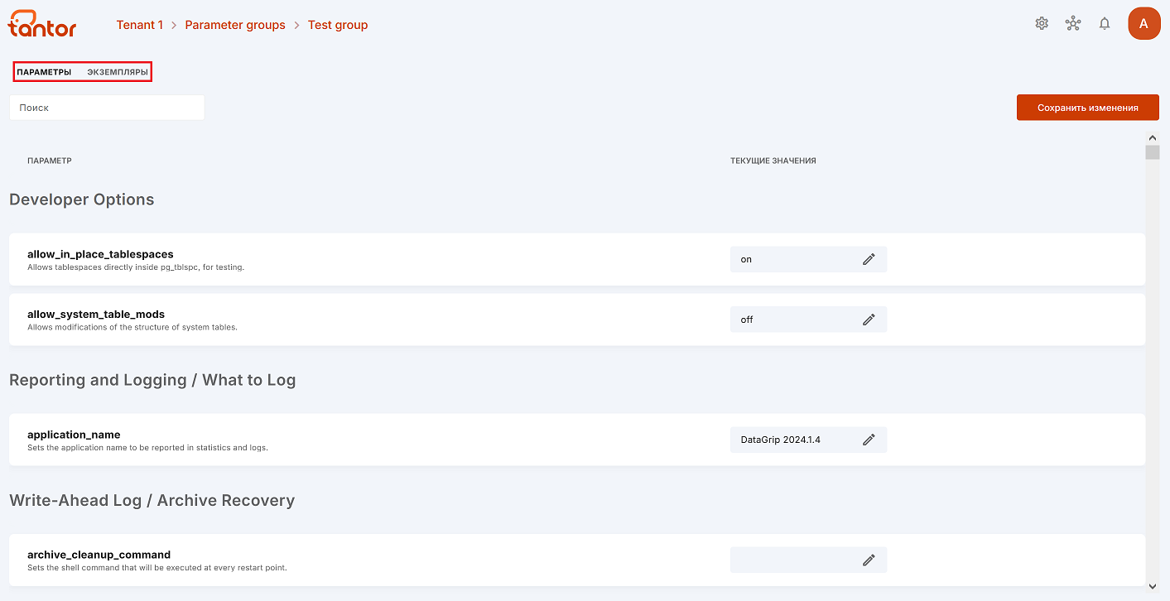
Task: Switch to the ПАРАМЕТРЫ tab
Action: [x=44, y=72]
